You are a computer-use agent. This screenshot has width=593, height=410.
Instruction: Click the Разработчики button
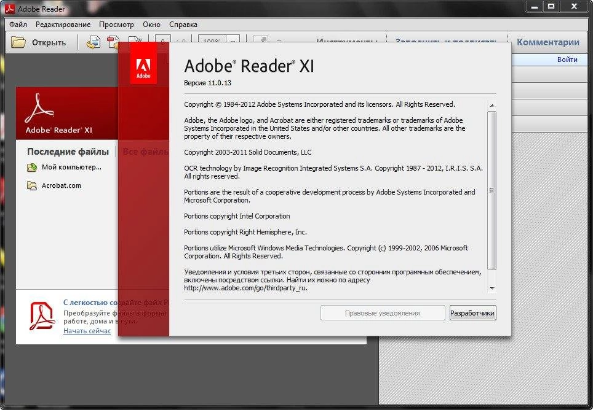point(472,313)
